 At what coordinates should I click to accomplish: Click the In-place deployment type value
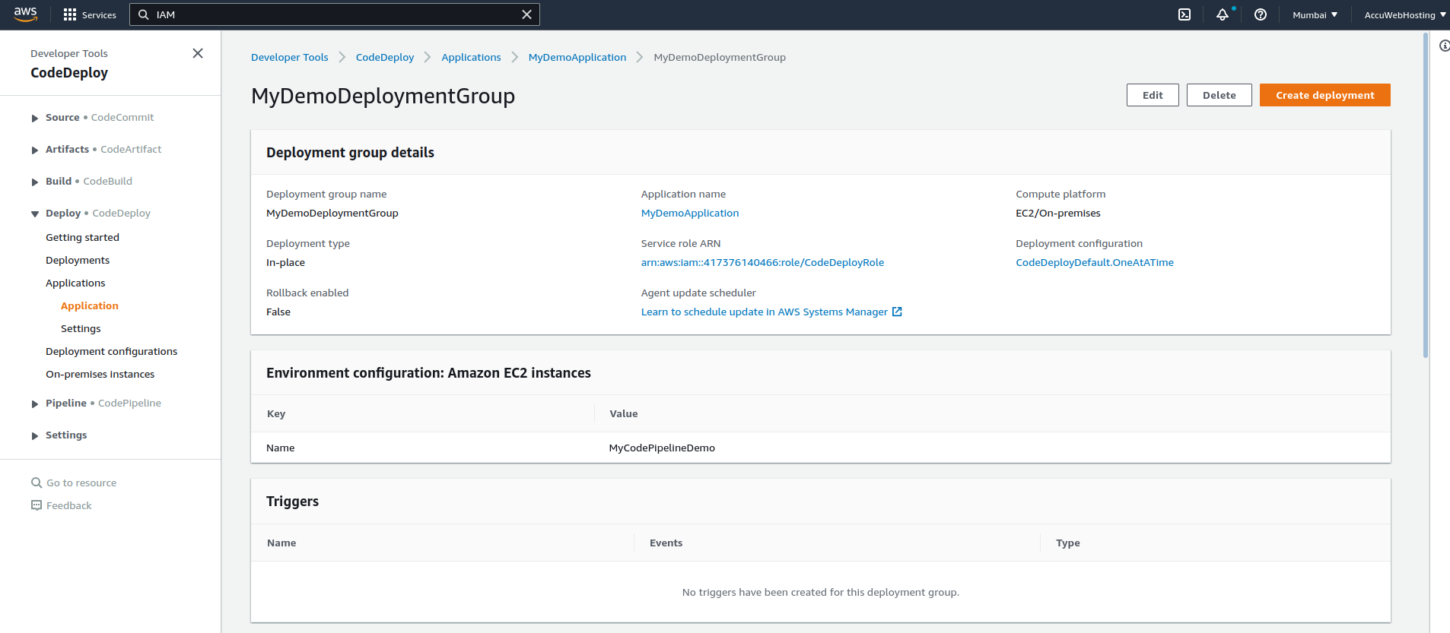[285, 262]
